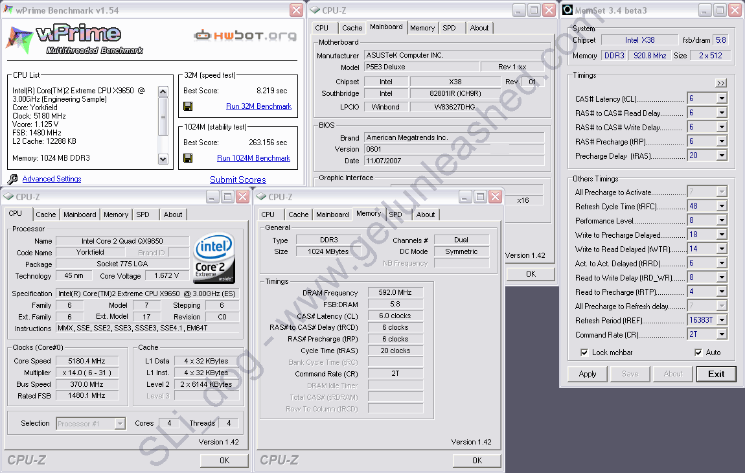Close the CPU-Z Memory window

496,197
